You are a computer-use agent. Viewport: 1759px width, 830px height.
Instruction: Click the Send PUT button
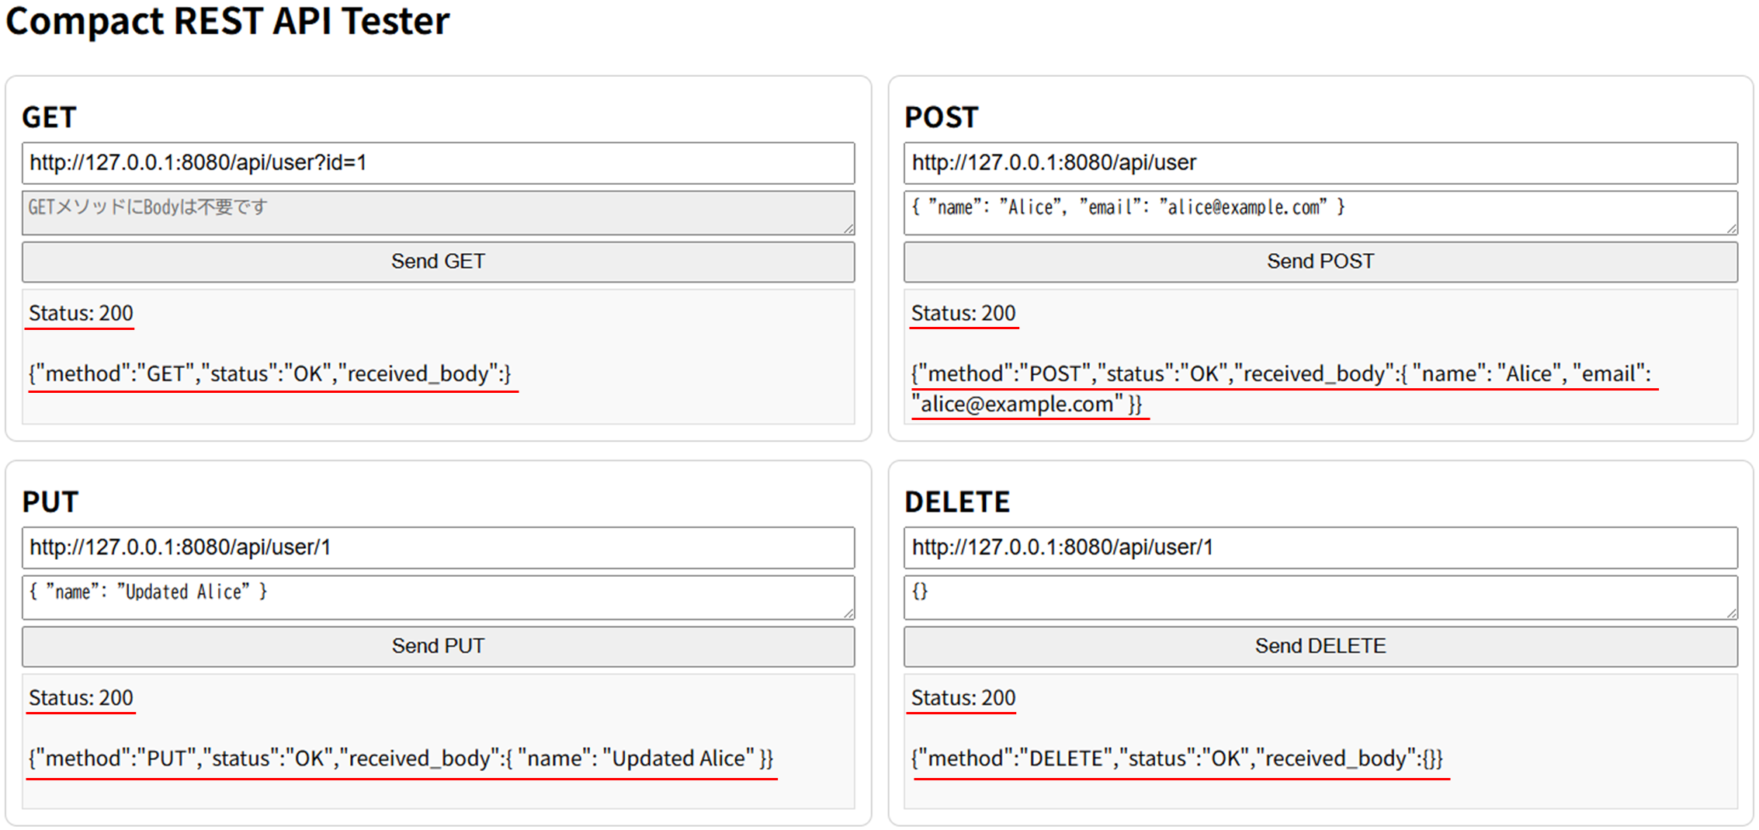[437, 645]
